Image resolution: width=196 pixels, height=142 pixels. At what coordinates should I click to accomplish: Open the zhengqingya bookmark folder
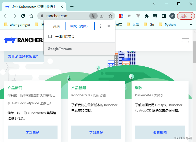[x=17, y=24]
